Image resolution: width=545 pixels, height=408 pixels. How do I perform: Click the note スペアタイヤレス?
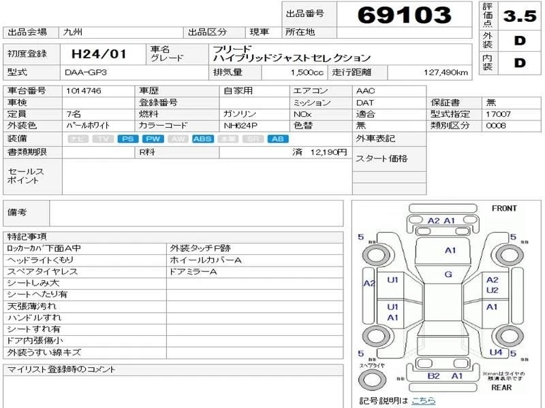tap(42, 271)
